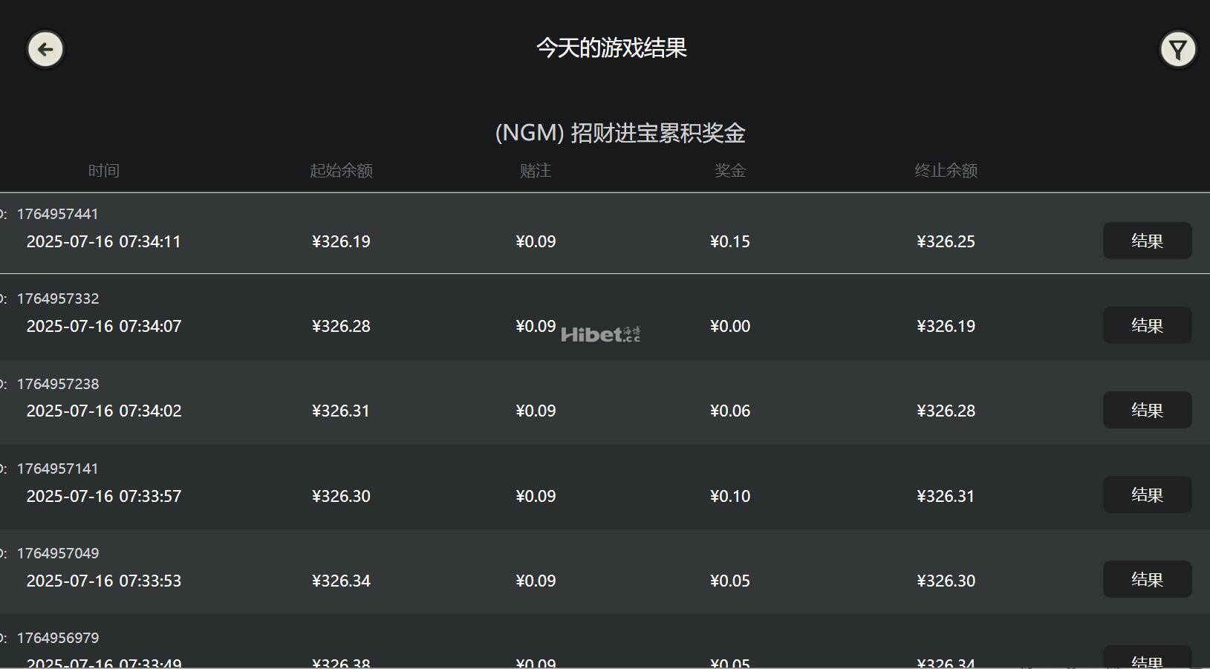Image resolution: width=1210 pixels, height=669 pixels.
Task: Click the 今天的游戏结果 page title
Action: 611,48
